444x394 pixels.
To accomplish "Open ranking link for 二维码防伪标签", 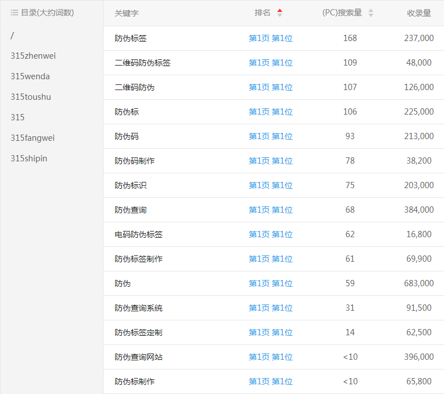I will [x=270, y=63].
